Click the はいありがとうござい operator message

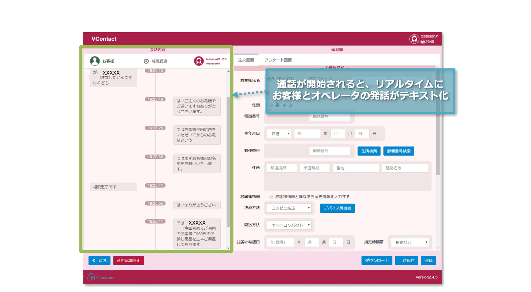197,205
